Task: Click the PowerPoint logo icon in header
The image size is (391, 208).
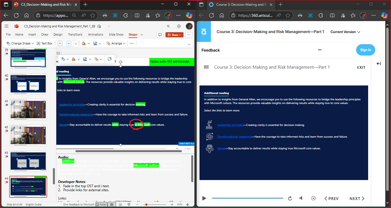Action: pos(17,26)
